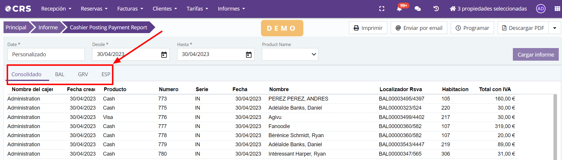
Task: Click the Principal breadcrumb link
Action: click(16, 28)
